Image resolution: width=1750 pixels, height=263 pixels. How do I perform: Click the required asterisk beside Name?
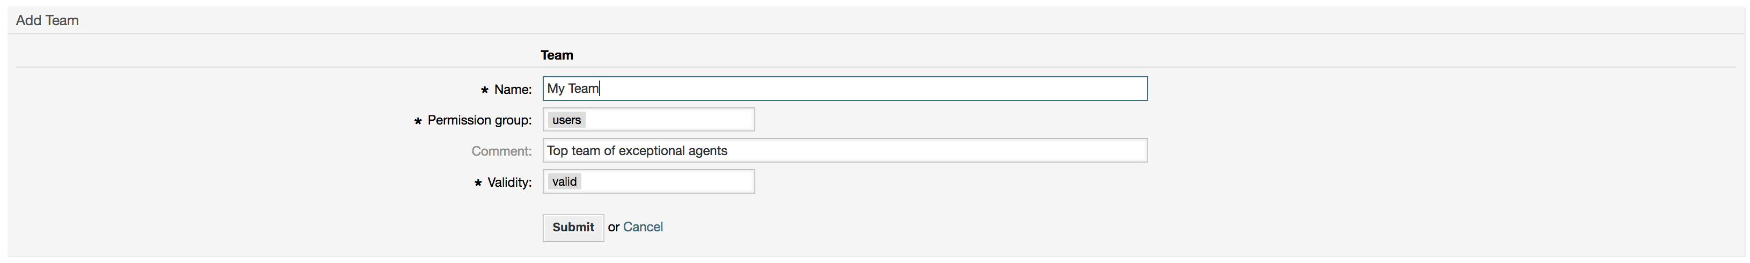tap(484, 90)
